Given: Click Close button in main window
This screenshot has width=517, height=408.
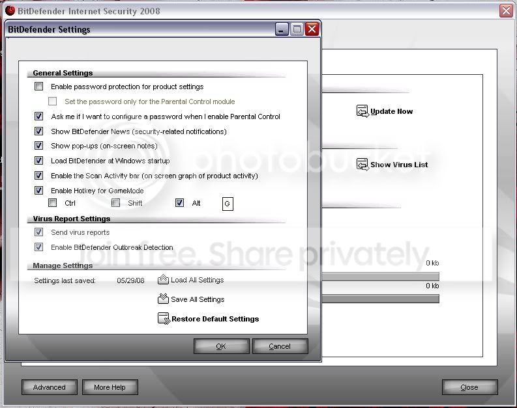Looking at the screenshot, I should point(470,387).
